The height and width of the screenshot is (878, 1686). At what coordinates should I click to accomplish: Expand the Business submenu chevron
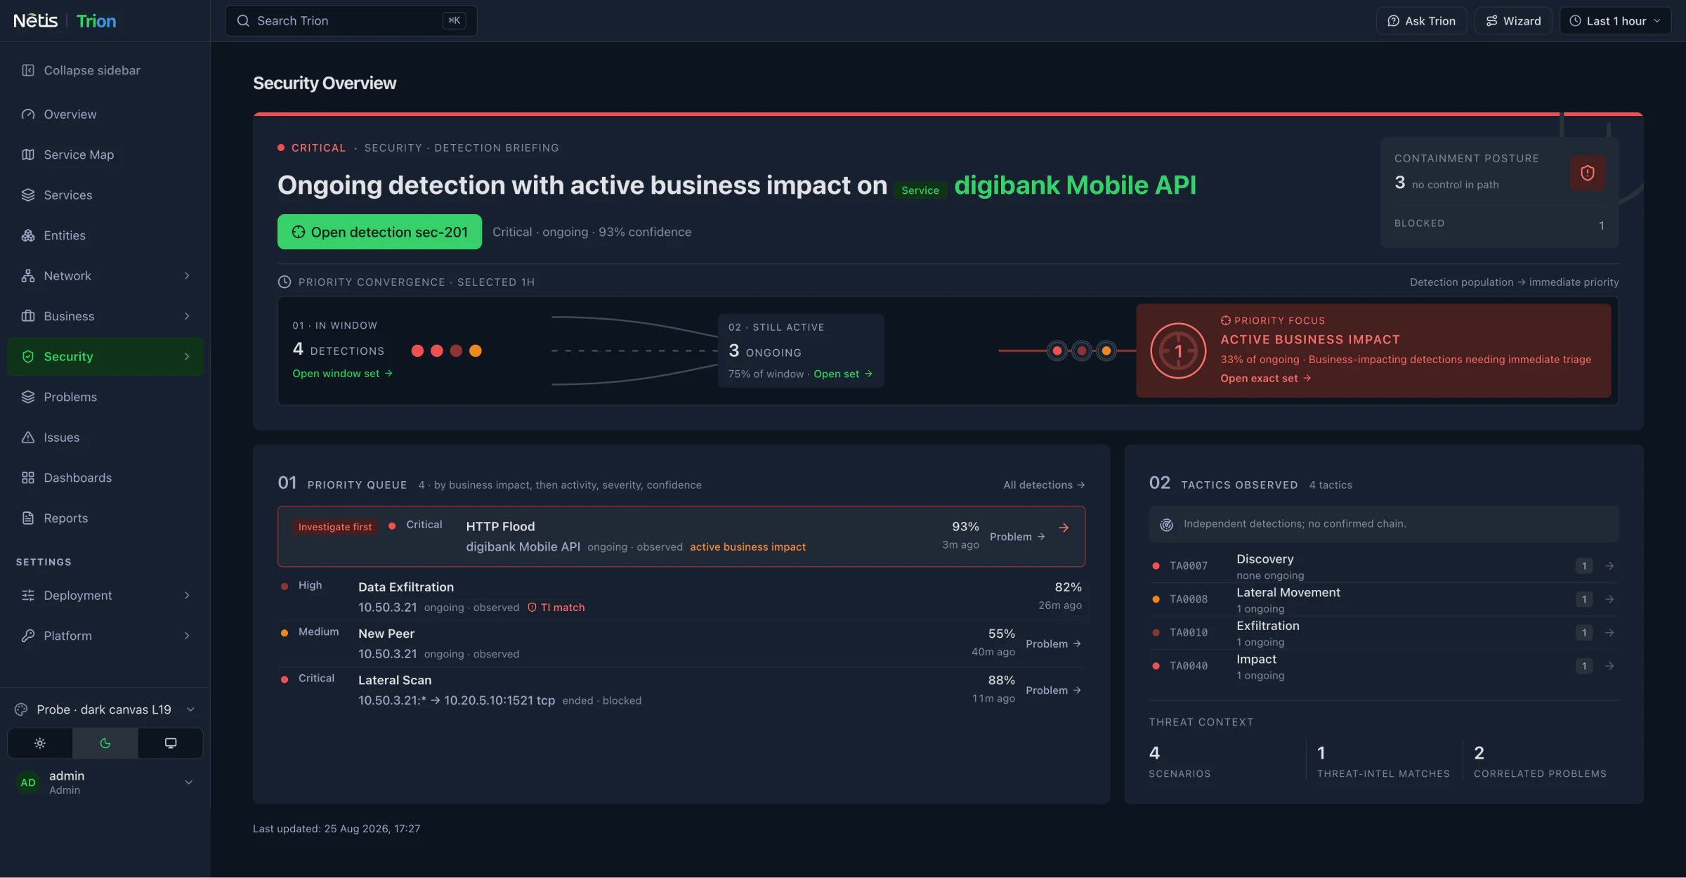(187, 316)
